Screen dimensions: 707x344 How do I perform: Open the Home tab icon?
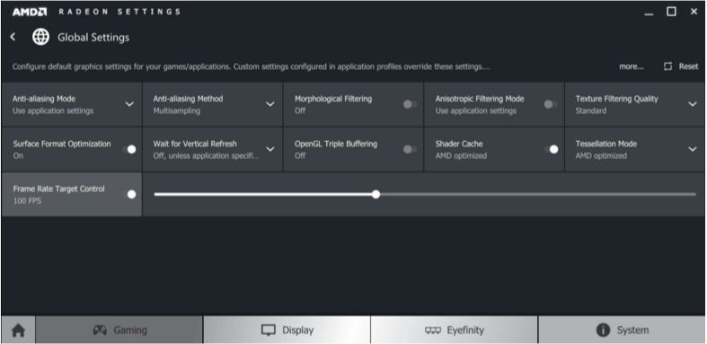[x=19, y=330]
